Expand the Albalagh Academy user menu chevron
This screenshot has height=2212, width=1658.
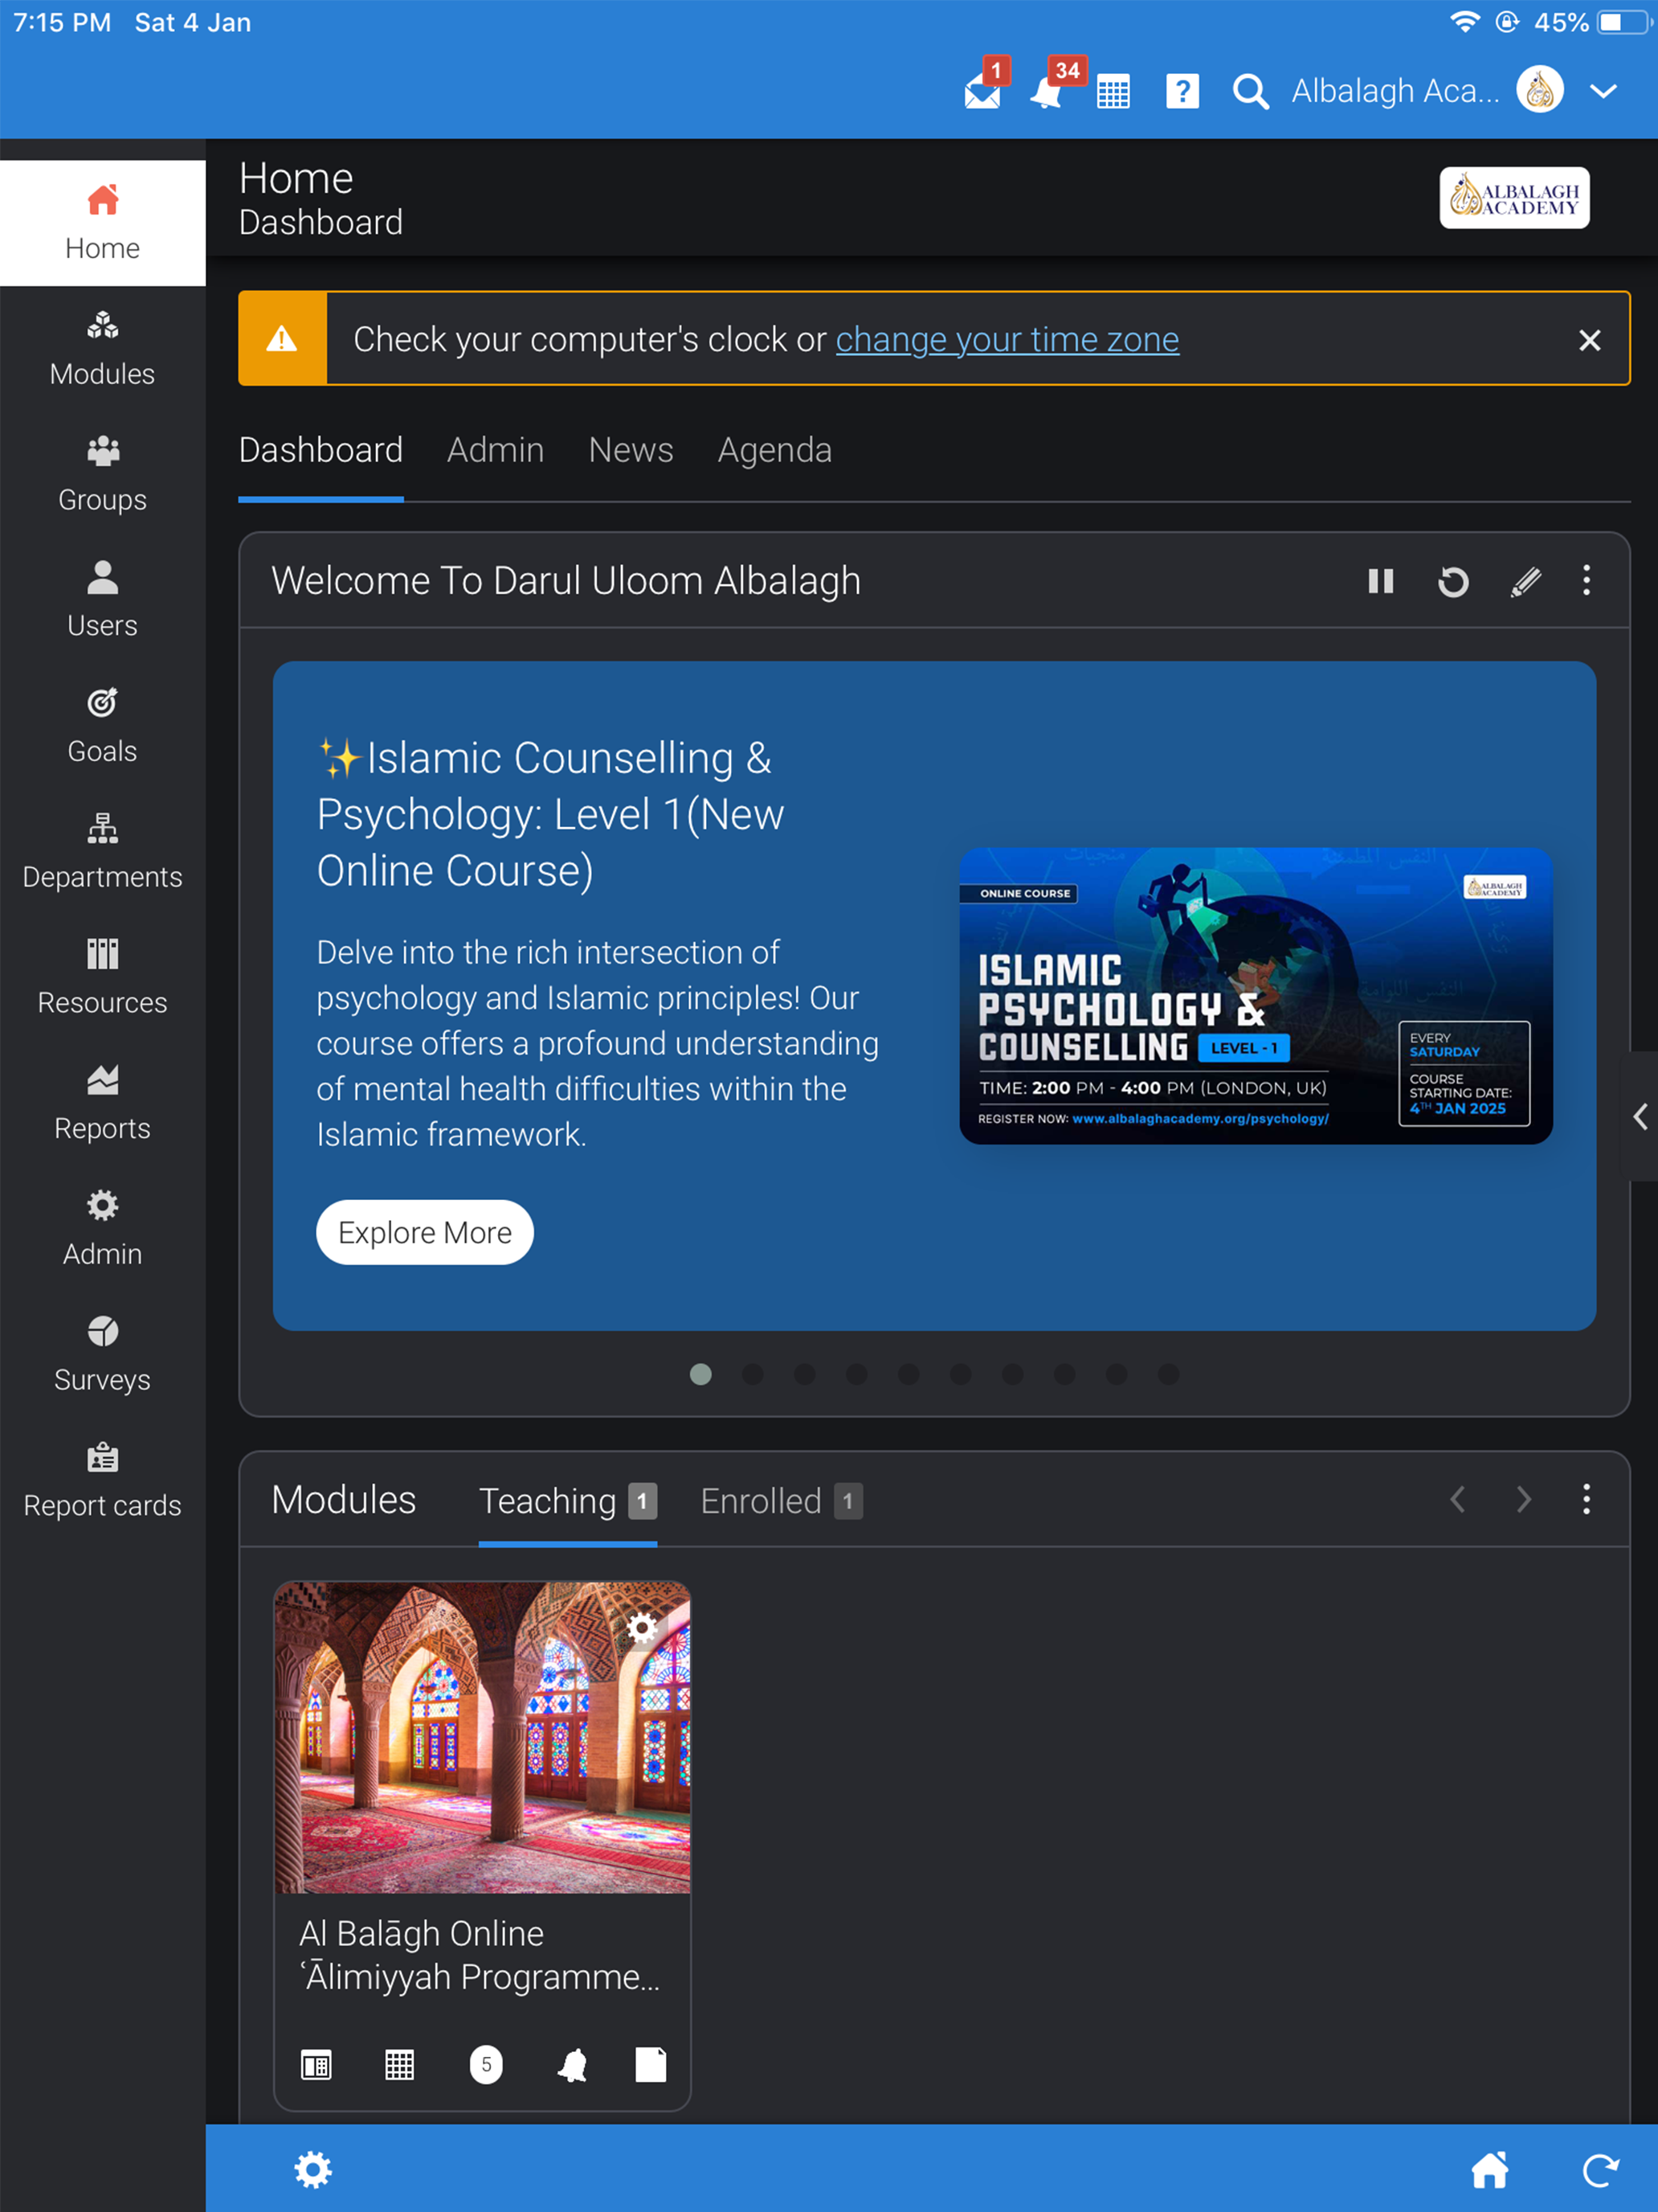(x=1603, y=92)
